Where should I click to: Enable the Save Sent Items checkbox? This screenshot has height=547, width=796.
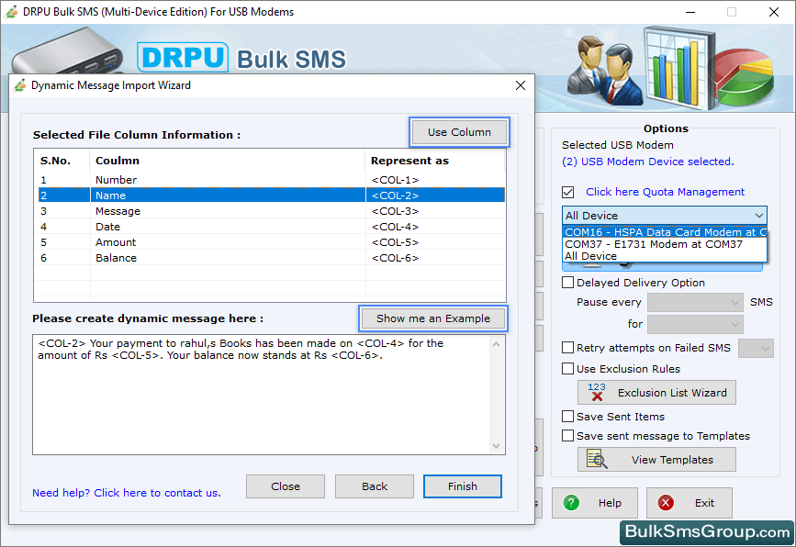[x=567, y=416]
